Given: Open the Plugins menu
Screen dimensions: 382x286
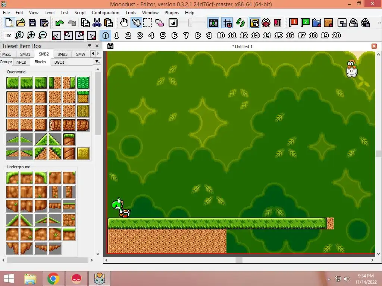Looking at the screenshot, I should 172,12.
